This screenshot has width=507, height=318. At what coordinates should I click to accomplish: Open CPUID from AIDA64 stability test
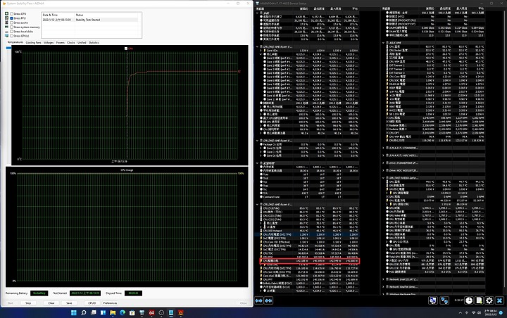coord(92,303)
